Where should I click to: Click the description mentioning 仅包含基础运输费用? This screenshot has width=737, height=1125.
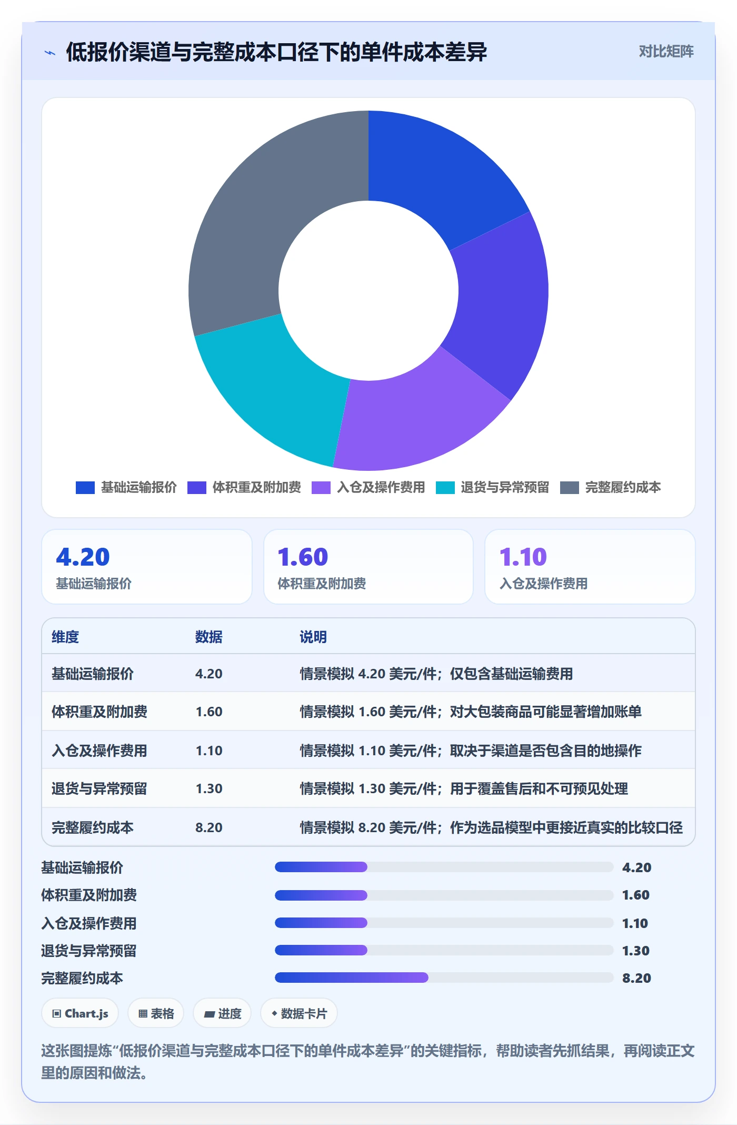436,674
